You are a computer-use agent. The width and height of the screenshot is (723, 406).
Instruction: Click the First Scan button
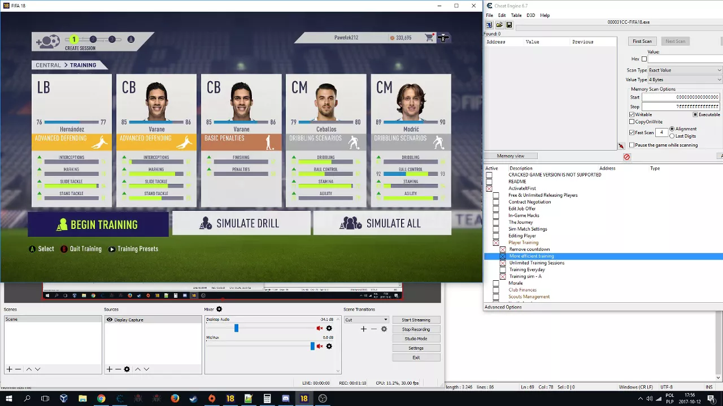(x=642, y=41)
